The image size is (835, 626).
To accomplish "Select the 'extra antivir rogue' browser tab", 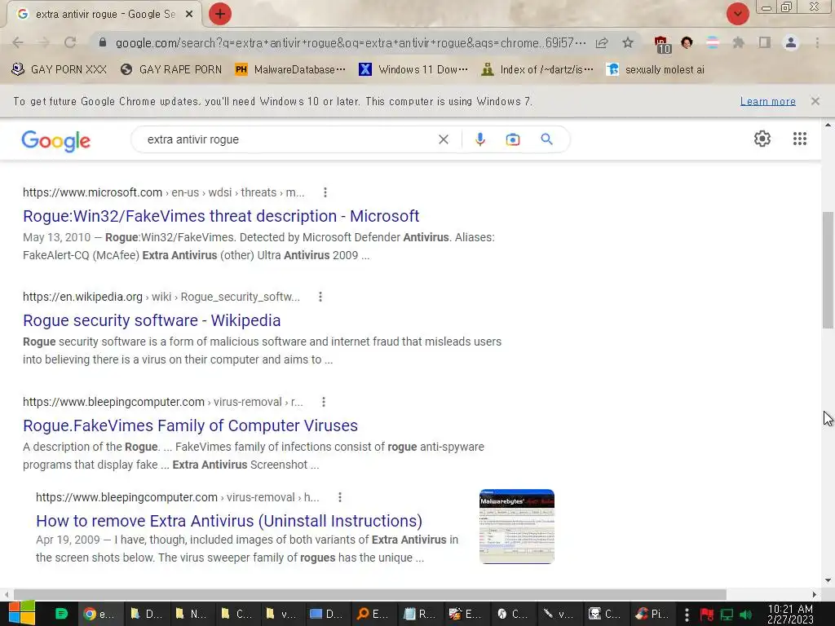I will click(104, 15).
